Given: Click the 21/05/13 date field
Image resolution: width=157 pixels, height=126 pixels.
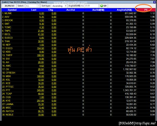Looking at the screenshot, I should tap(9, 6).
